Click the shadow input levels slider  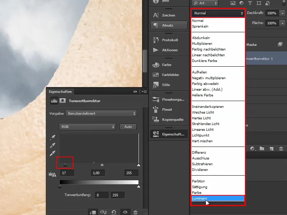coord(65,165)
